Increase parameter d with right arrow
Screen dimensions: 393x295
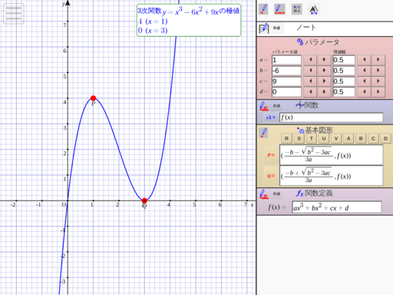click(324, 91)
